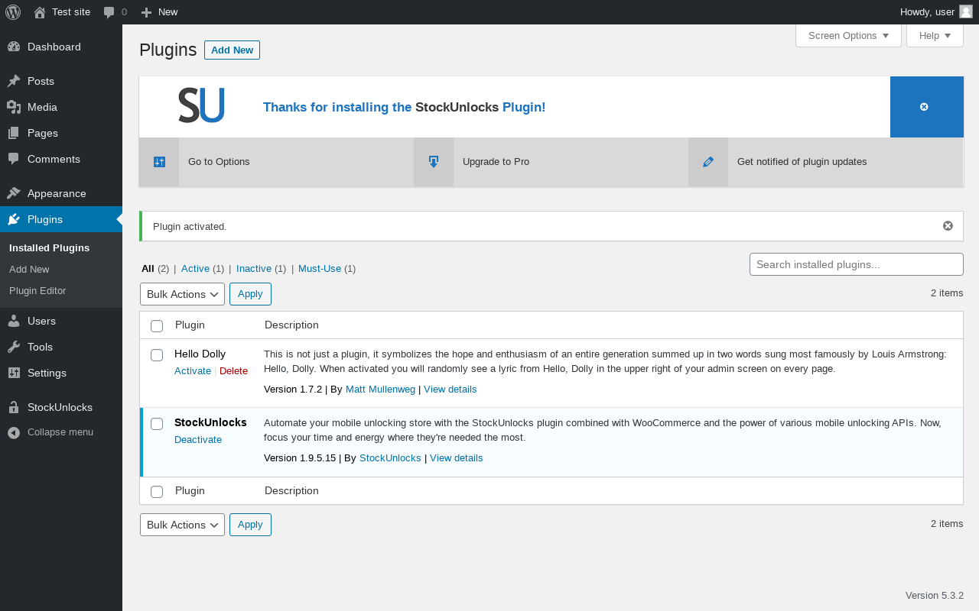The width and height of the screenshot is (979, 611).
Task: Click the user avatar in top bar
Action: 966,11
